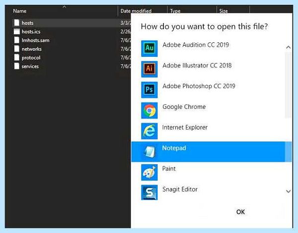
Task: Click the Adobe Photoshop Ps icon
Action: pos(149,90)
